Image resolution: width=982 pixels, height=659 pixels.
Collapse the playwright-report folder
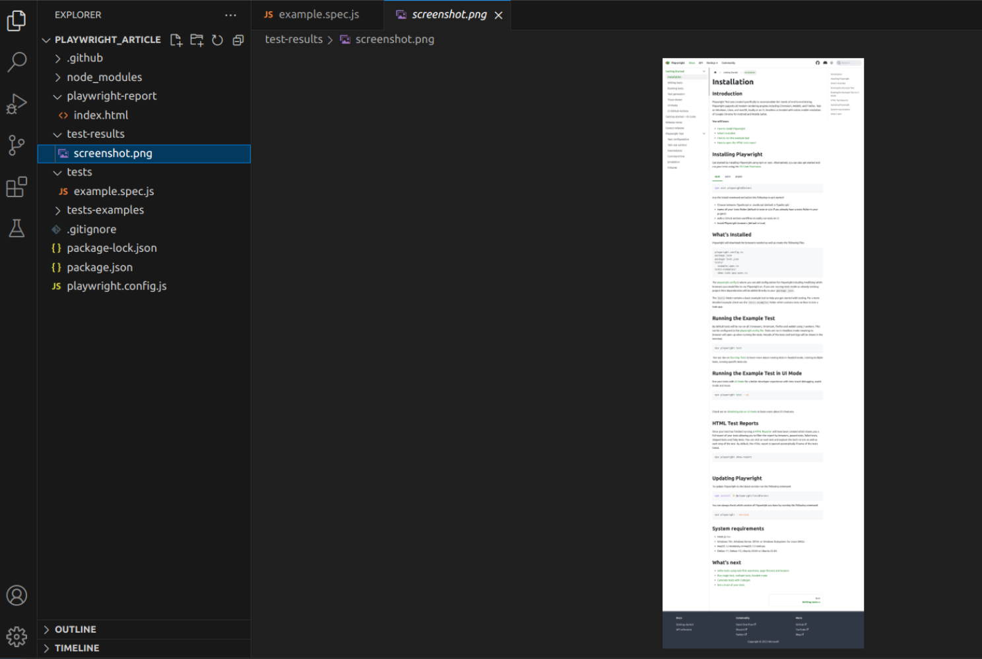click(x=112, y=96)
